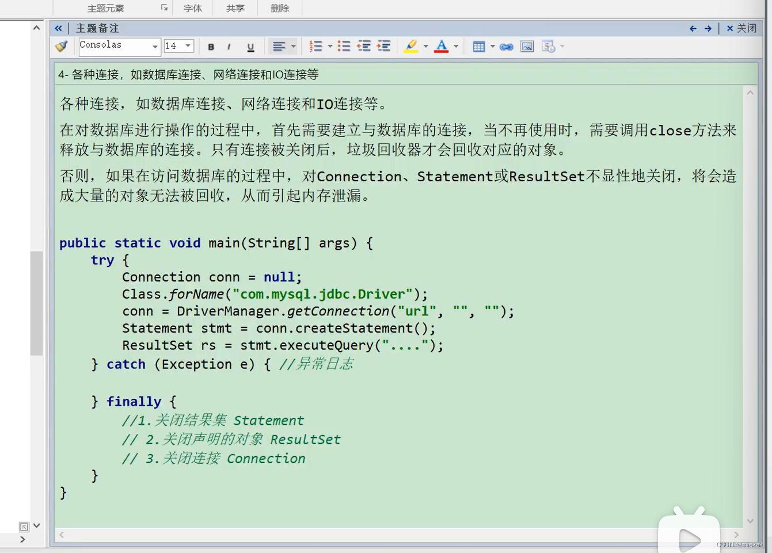
Task: Expand the table options arrow
Action: (493, 47)
